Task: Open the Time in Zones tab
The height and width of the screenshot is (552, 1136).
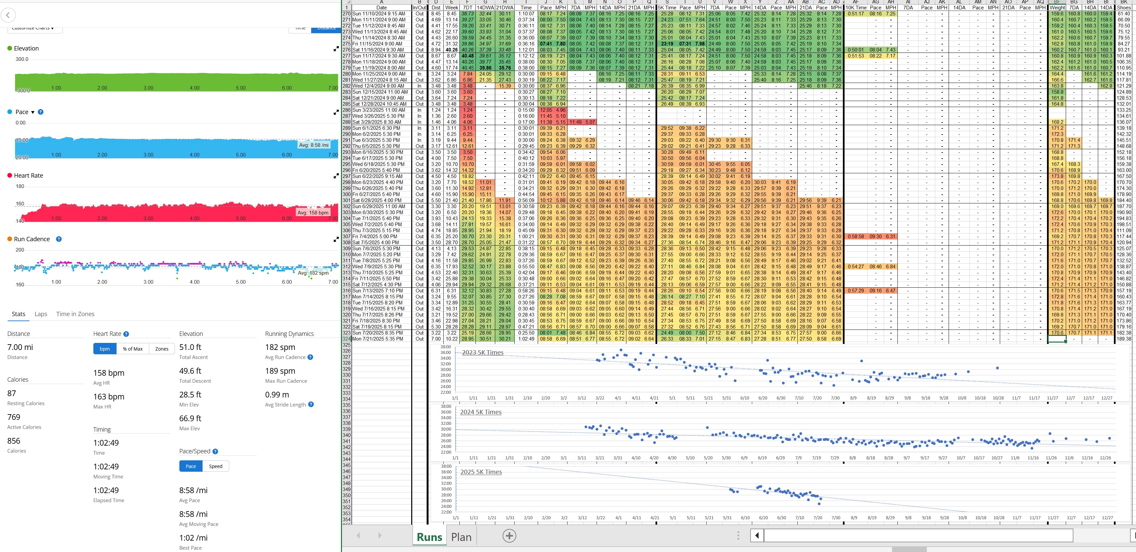Action: (x=75, y=314)
